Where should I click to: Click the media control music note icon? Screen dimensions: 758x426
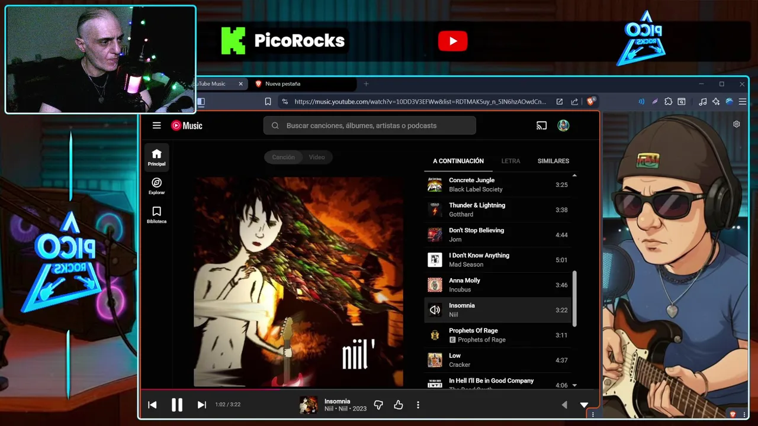click(x=702, y=102)
